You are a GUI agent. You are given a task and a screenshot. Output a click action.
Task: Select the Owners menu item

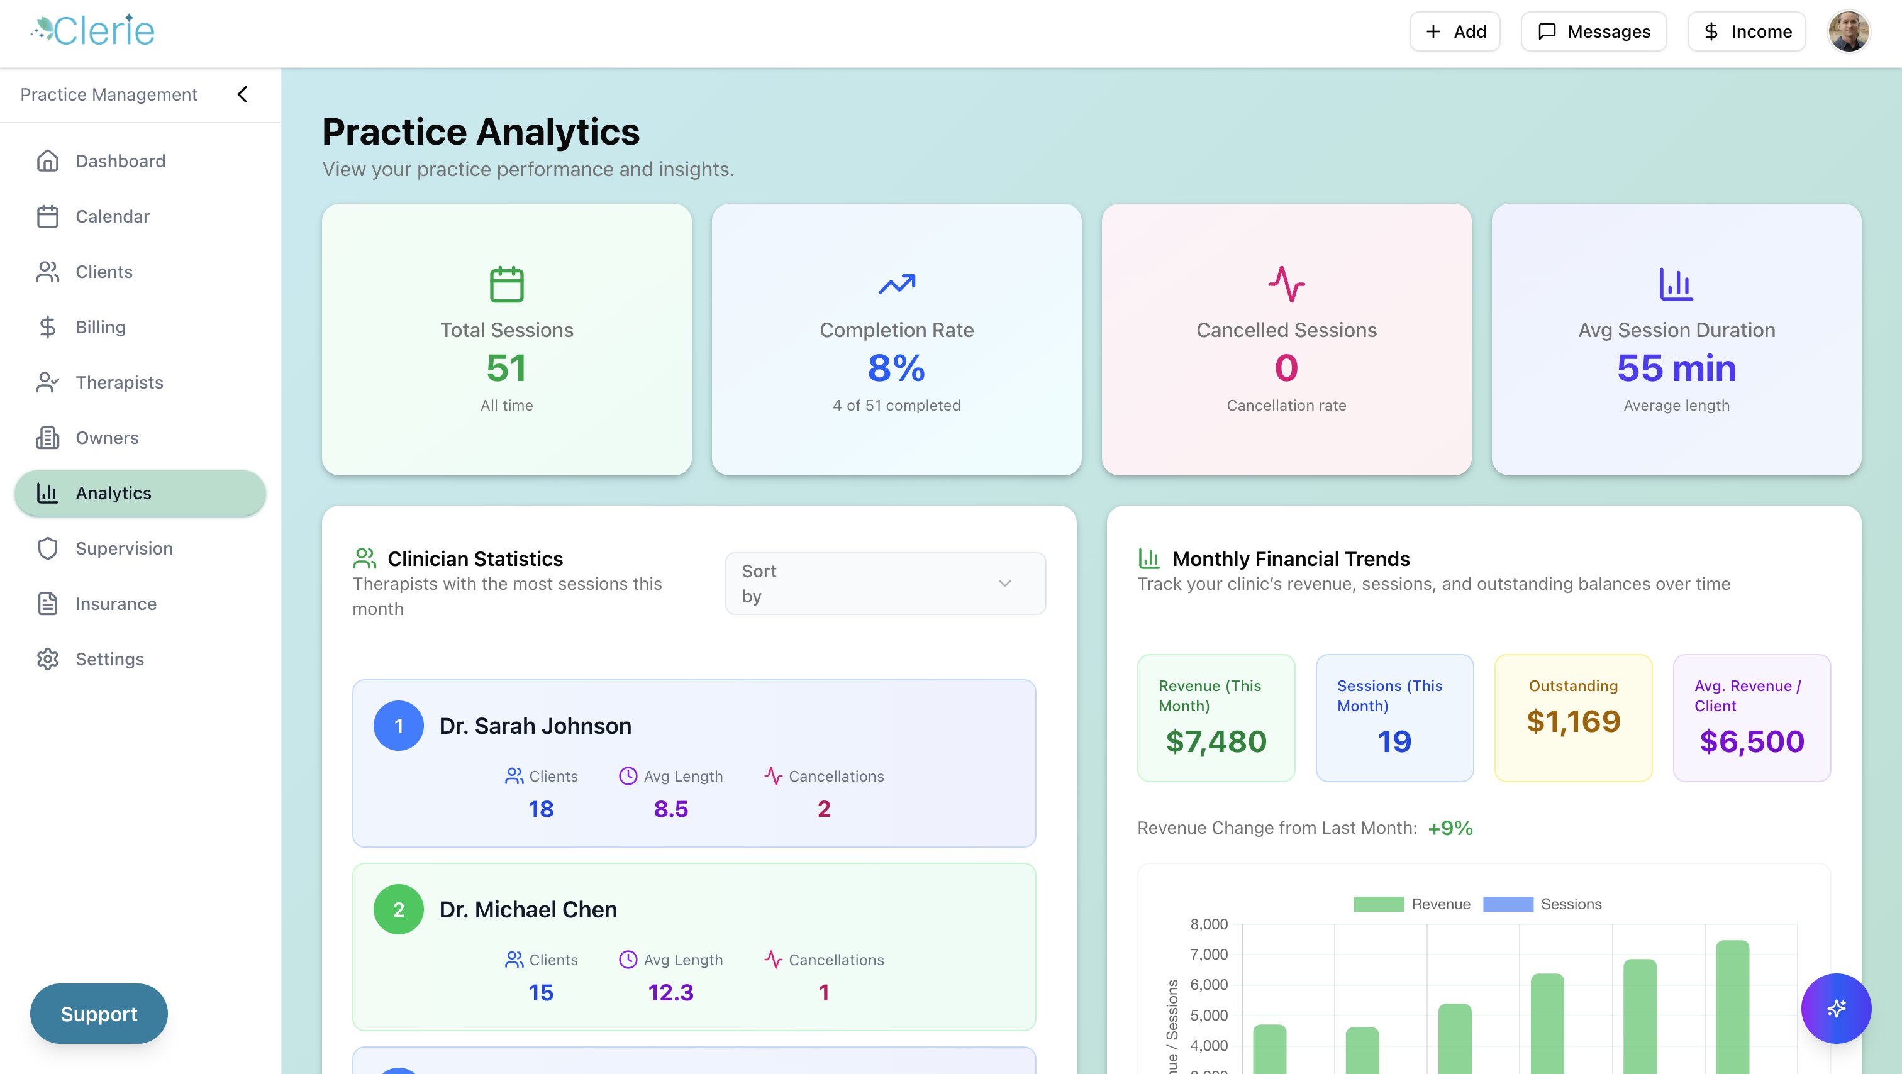107,438
